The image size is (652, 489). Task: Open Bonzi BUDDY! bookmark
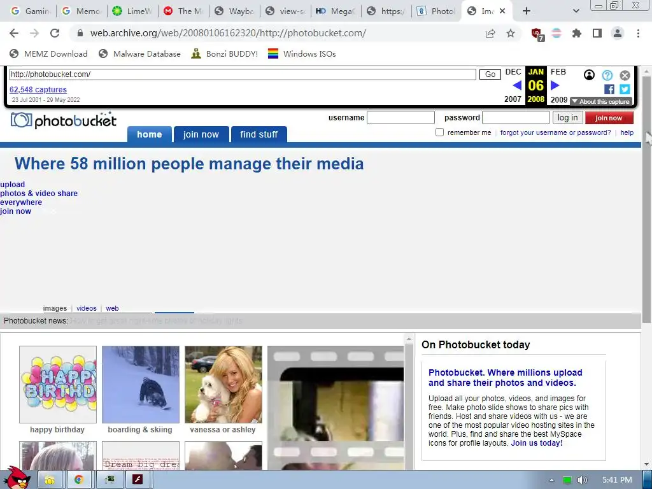point(225,53)
